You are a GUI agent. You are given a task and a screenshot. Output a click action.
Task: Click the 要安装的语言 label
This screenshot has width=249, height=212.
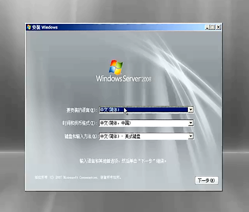81,110
